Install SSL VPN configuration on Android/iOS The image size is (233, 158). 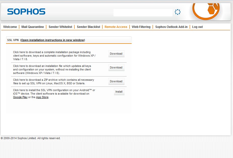[119, 92]
